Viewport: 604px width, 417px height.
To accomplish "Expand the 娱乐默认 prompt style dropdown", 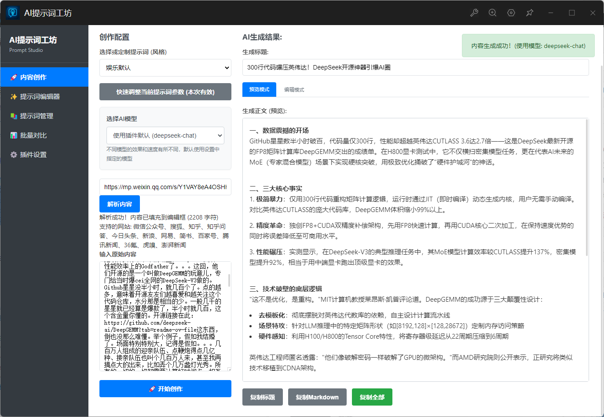I will 165,68.
